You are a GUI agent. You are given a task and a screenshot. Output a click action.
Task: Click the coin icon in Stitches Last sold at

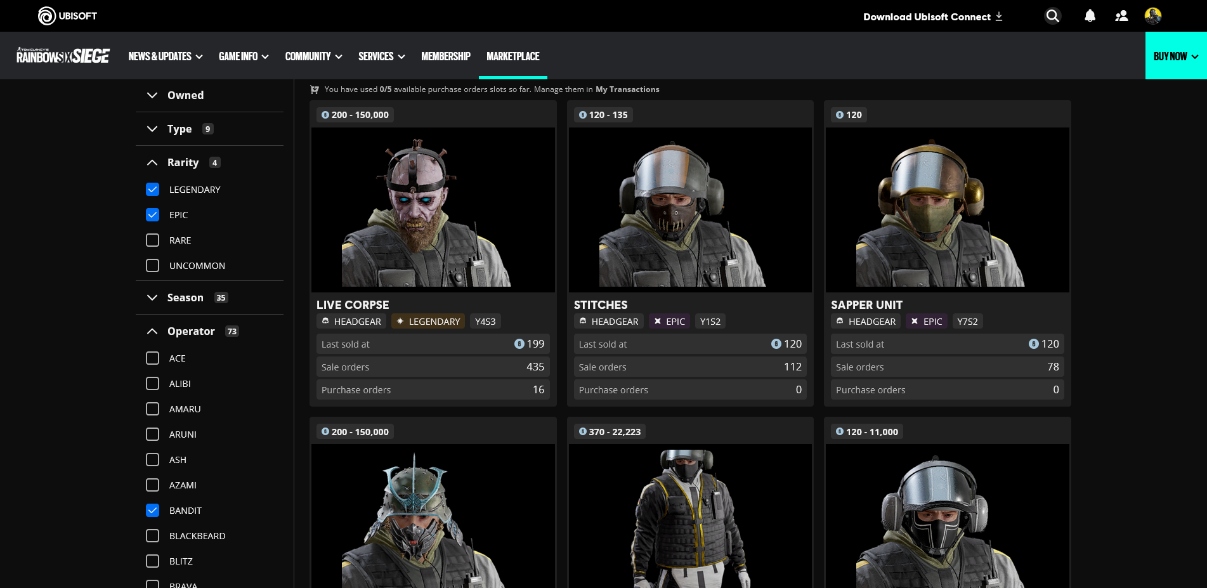point(776,344)
